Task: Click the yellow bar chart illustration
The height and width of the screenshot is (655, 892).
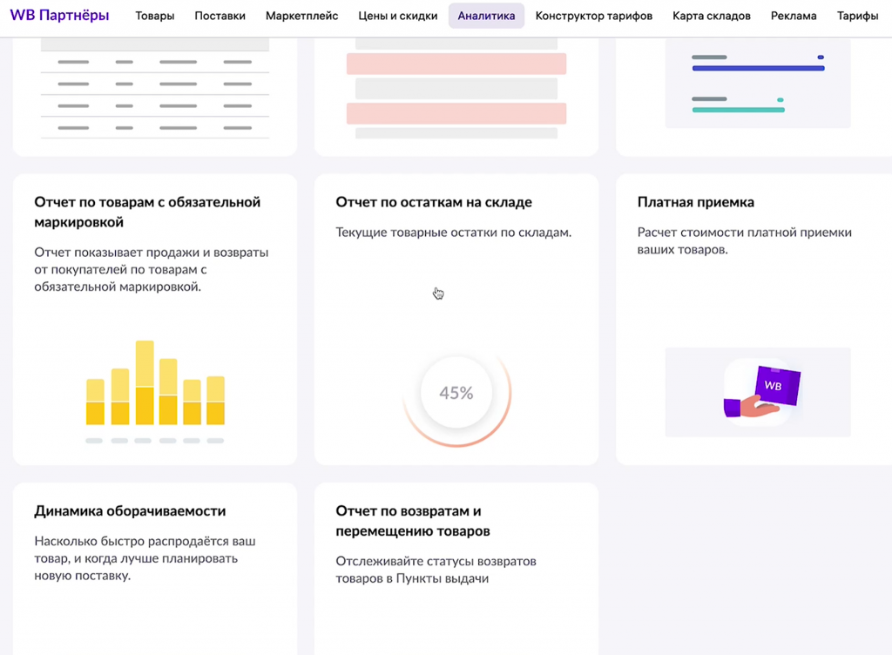Action: point(155,391)
